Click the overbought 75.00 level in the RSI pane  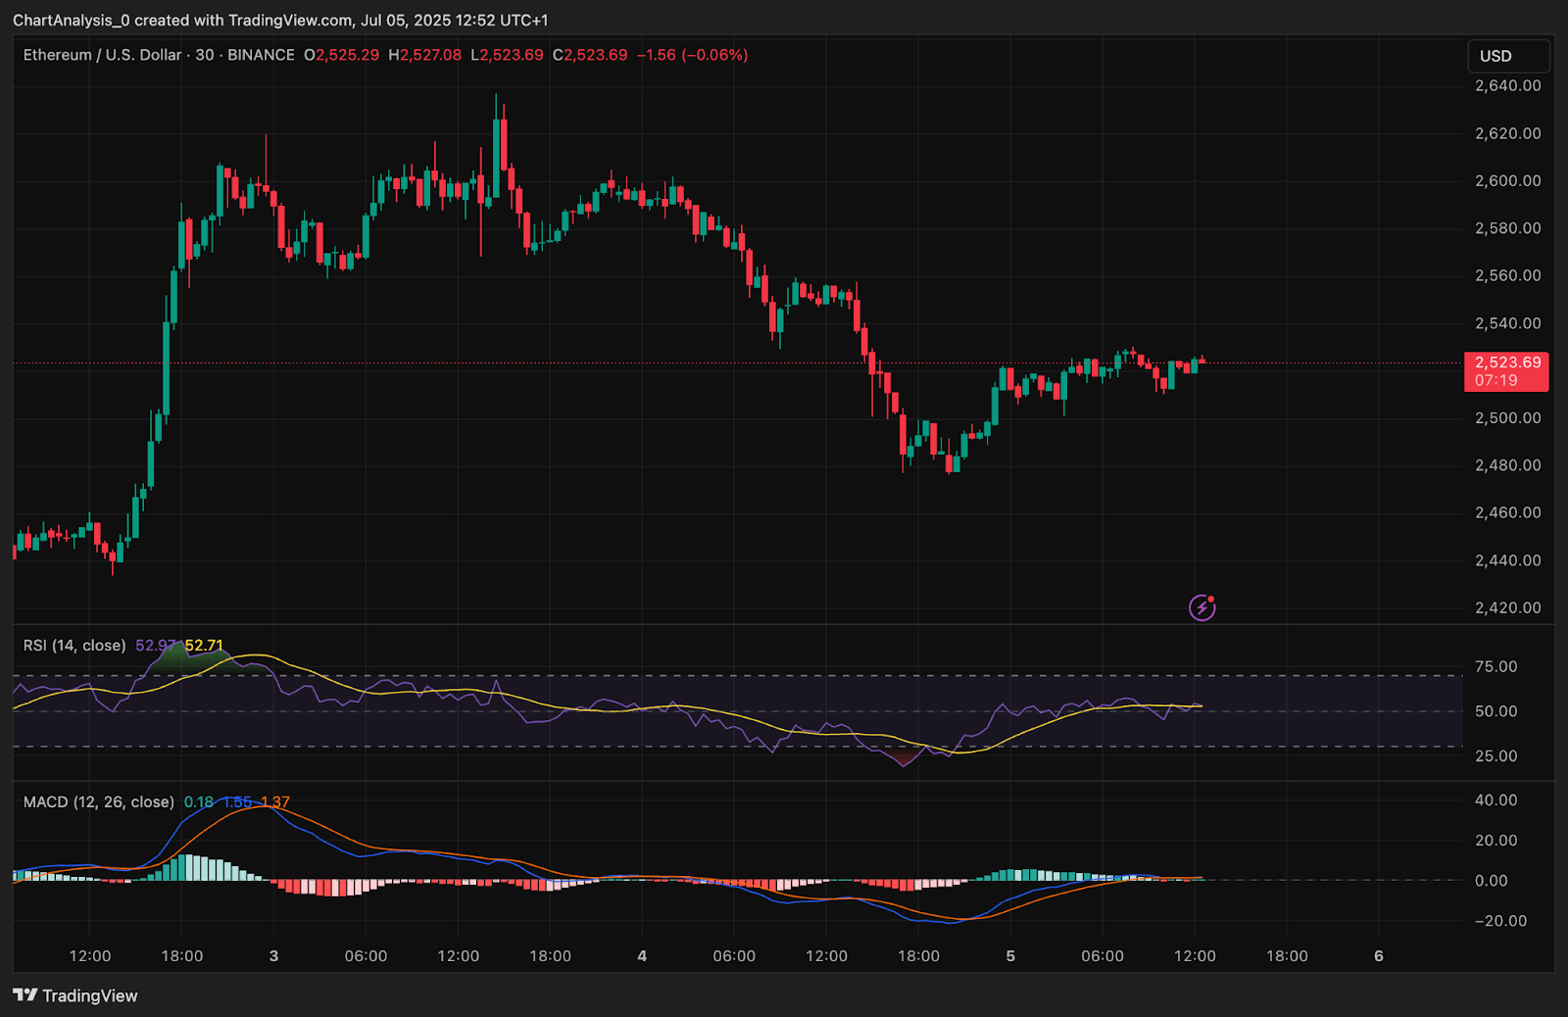tap(1495, 665)
